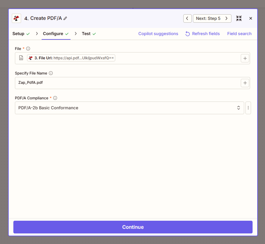Click the refresh icon next to Refresh fields

tap(187, 34)
